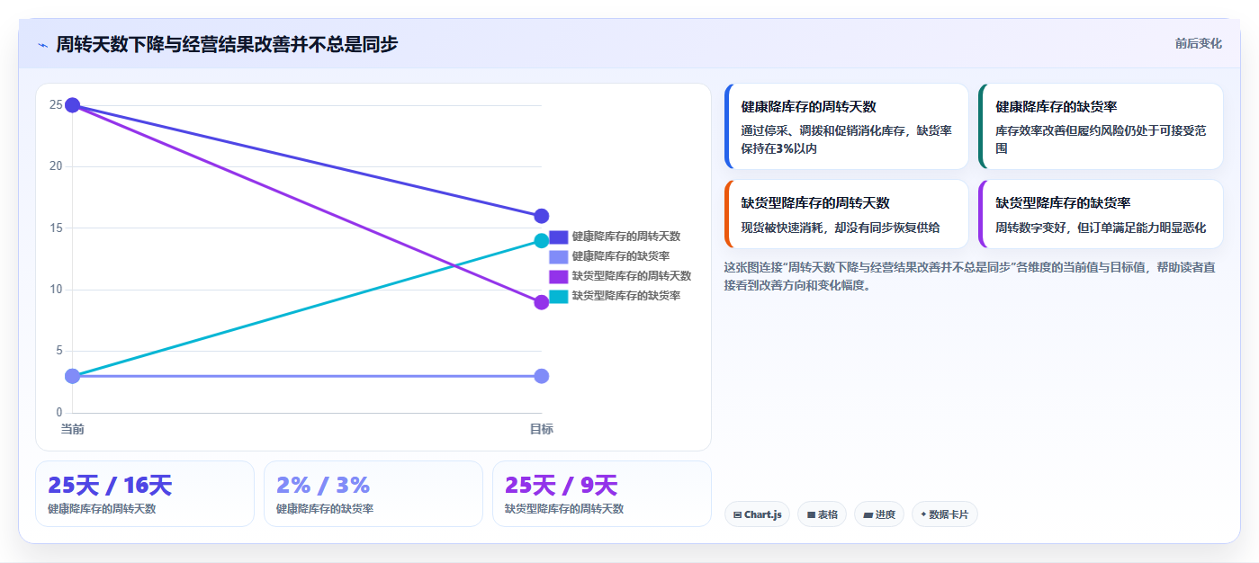Screen dimensions: 1259x563
Task: Click the y-axis value 20
Action: tap(56, 166)
